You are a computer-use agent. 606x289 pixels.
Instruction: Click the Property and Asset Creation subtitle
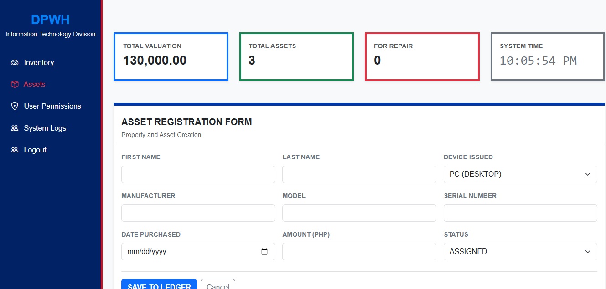[161, 135]
